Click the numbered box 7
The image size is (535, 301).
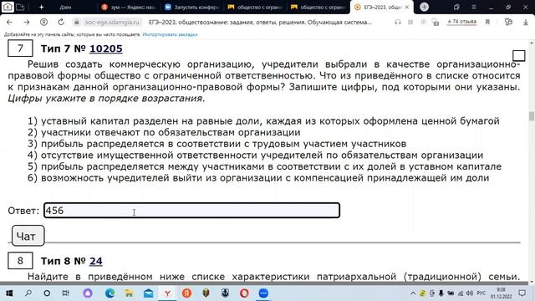click(20, 48)
